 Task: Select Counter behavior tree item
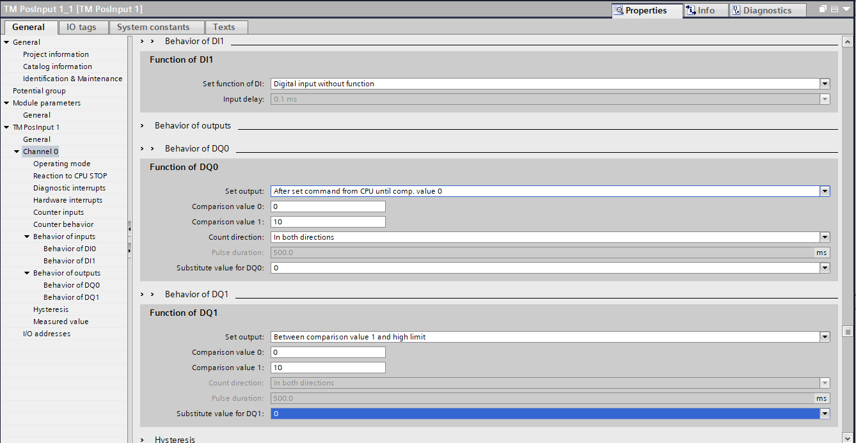[x=63, y=224]
